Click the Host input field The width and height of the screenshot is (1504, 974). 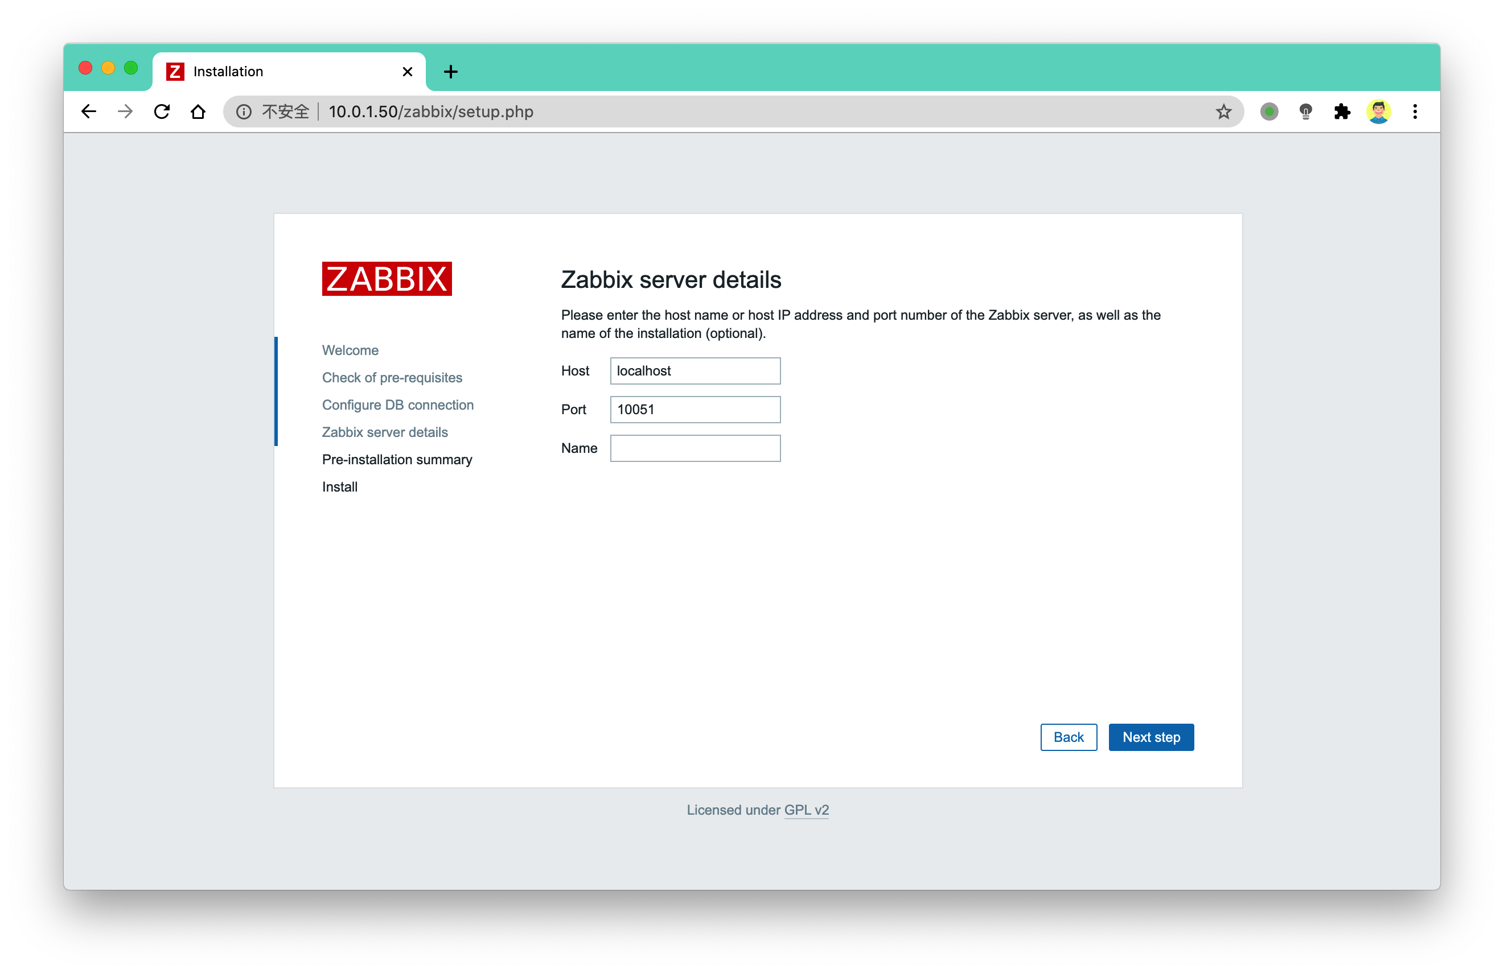tap(695, 371)
